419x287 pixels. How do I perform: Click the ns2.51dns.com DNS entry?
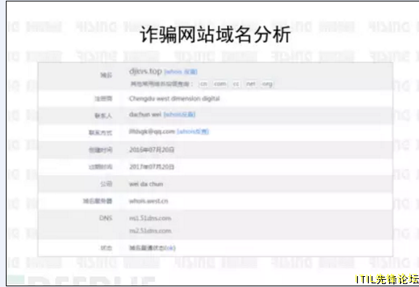[x=150, y=230]
